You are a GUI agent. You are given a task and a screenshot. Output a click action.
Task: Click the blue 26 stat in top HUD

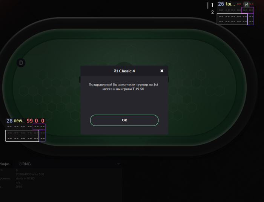point(221,4)
